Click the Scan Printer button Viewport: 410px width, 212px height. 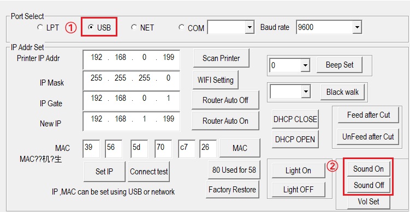point(221,58)
